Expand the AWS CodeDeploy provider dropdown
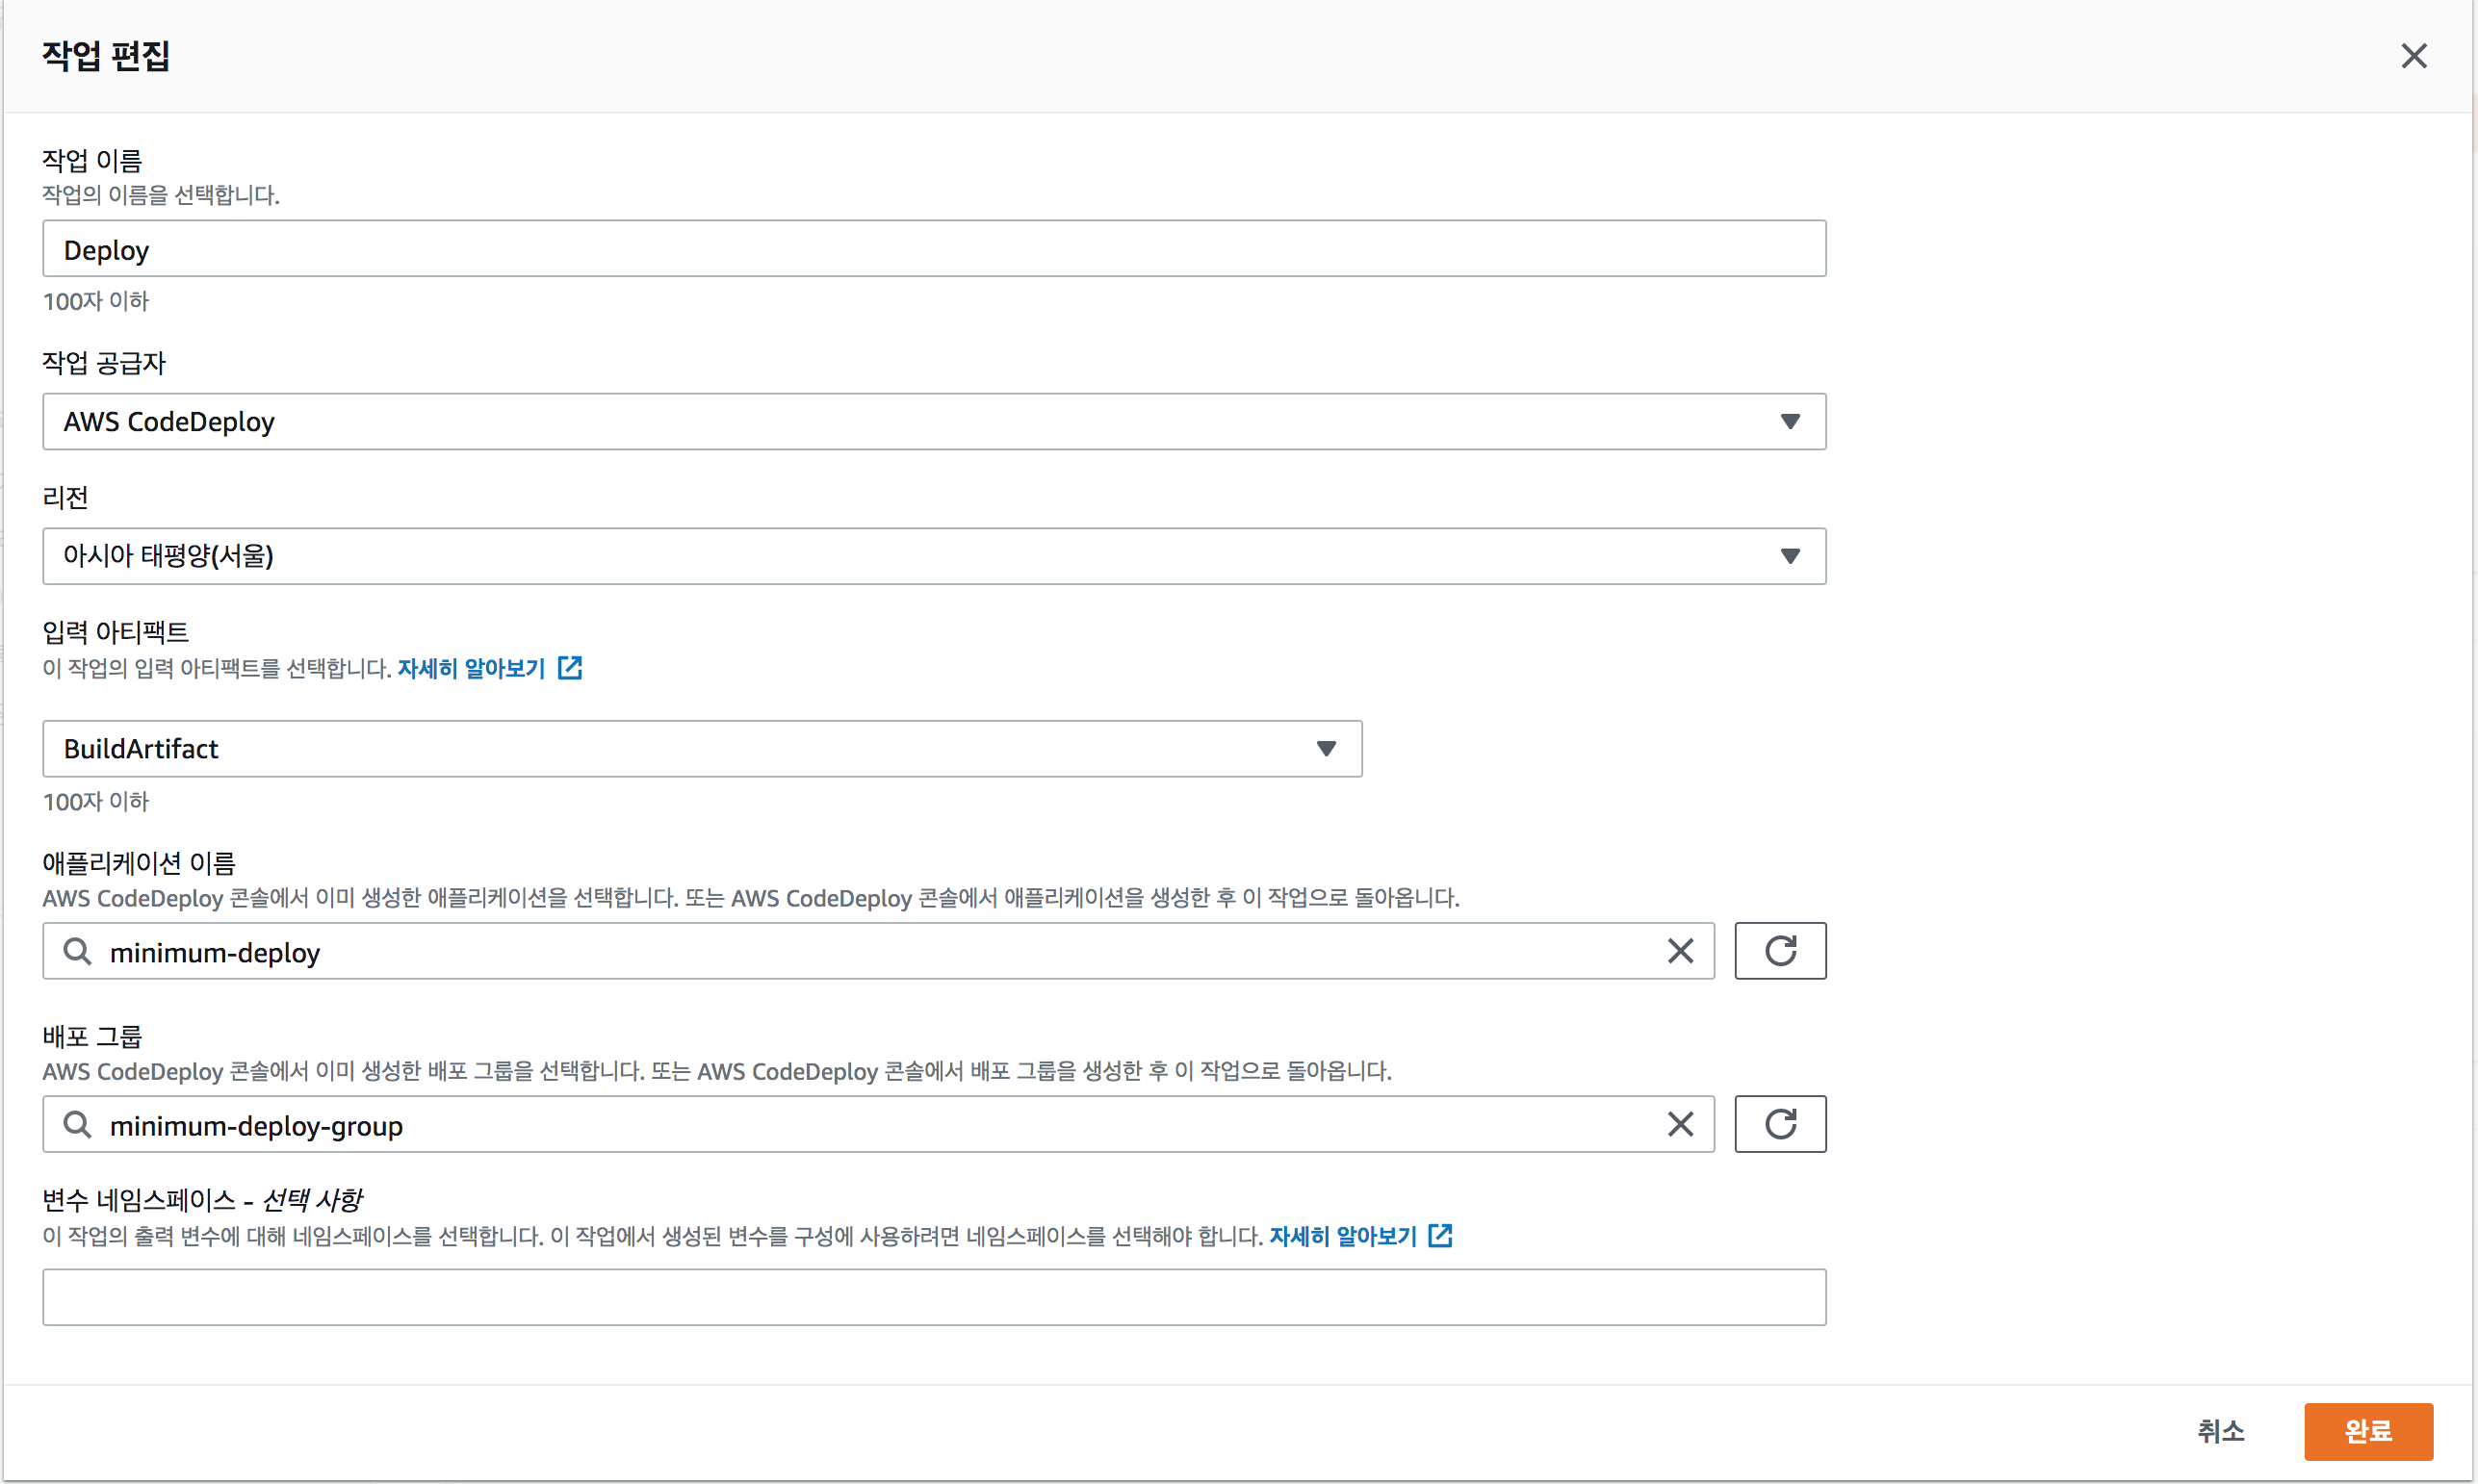This screenshot has height=1484, width=2478. tap(1789, 422)
